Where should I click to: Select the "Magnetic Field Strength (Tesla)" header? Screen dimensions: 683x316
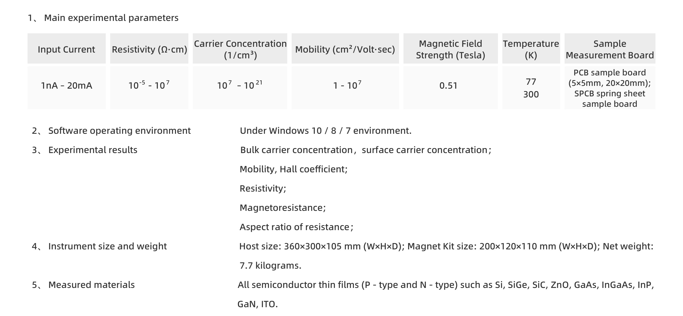coord(450,49)
